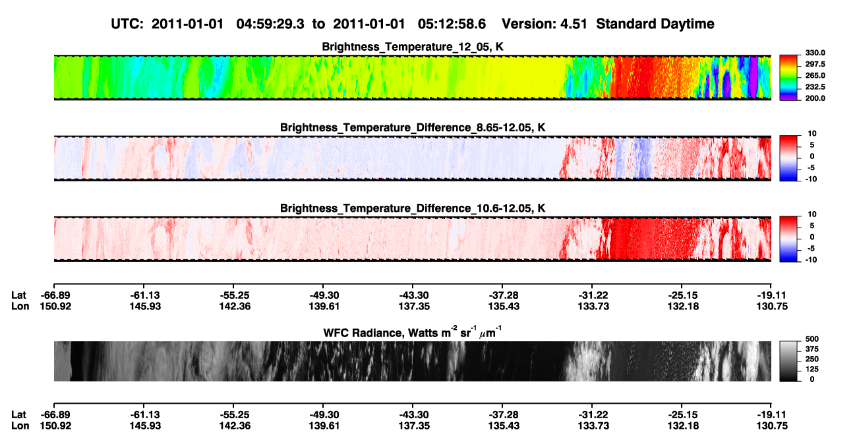Click the '500' tick on the WFC Radiance colorbar
The image size is (857, 440).
[812, 339]
